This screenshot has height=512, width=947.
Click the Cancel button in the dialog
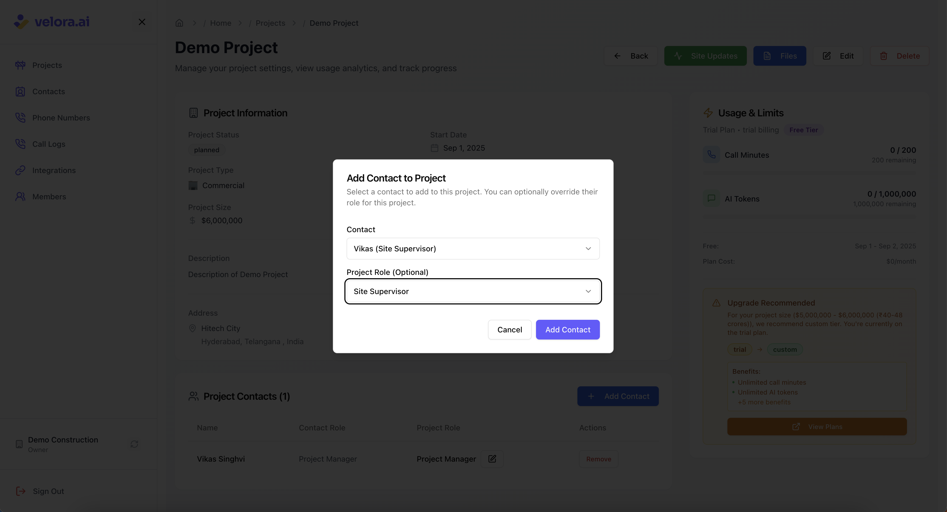[509, 330]
